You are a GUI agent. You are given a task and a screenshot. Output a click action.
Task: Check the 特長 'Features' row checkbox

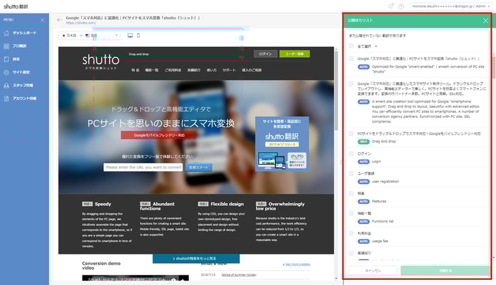[x=351, y=194]
